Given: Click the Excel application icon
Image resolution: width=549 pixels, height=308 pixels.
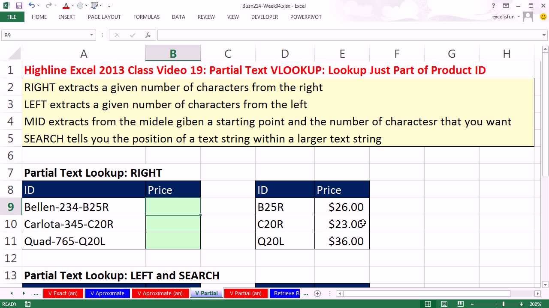Looking at the screenshot, I should coord(6,6).
